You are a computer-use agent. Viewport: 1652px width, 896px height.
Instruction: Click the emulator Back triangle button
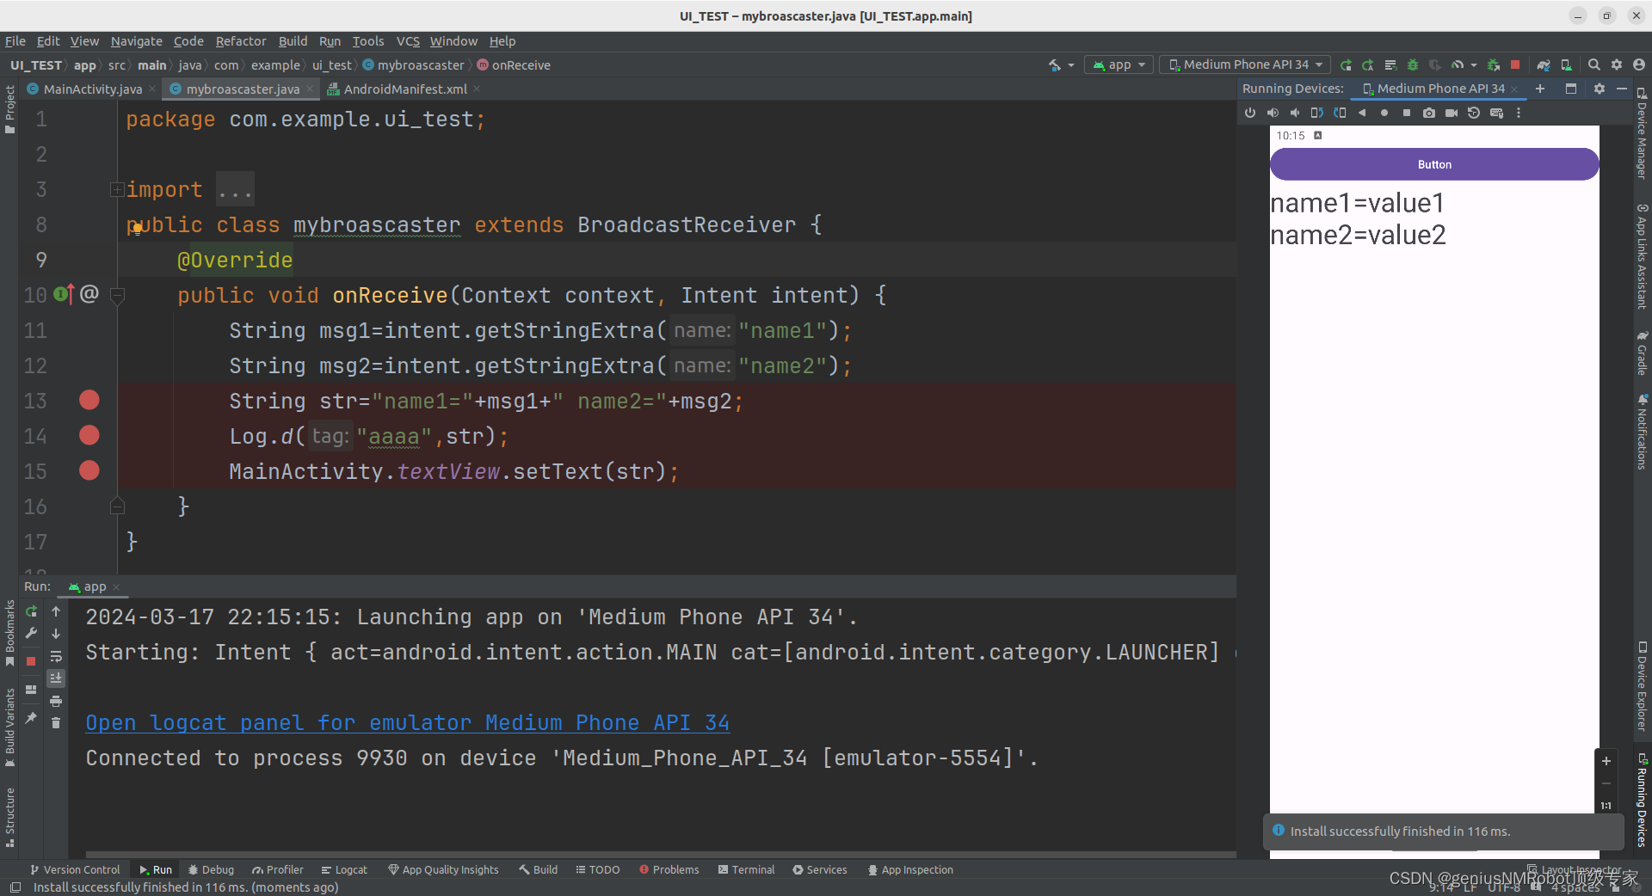click(x=1362, y=114)
